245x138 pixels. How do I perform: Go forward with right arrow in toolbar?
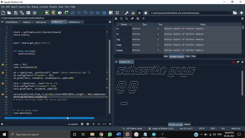point(145,13)
